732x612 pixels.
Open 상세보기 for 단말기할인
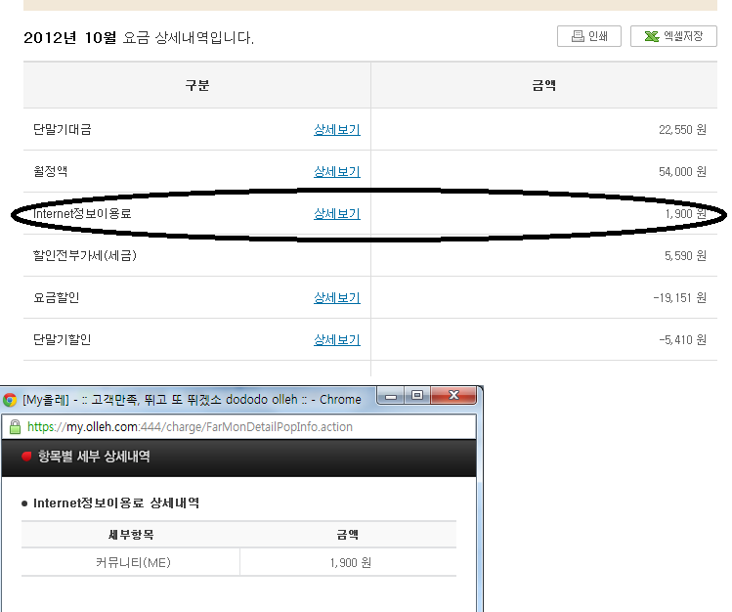[x=336, y=339]
